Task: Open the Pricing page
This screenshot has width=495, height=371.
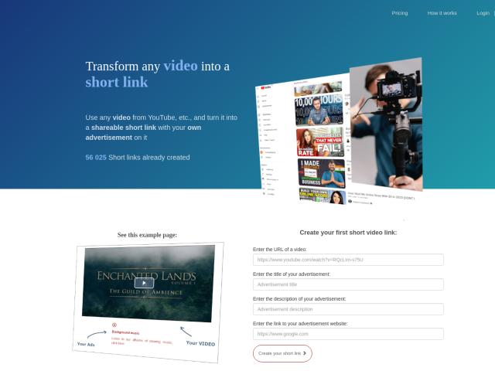Action: point(400,13)
